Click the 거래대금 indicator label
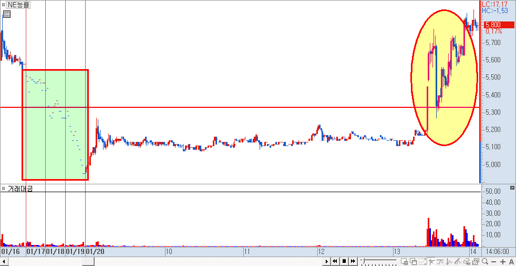Image resolution: width=516 pixels, height=266 pixels. 20,189
